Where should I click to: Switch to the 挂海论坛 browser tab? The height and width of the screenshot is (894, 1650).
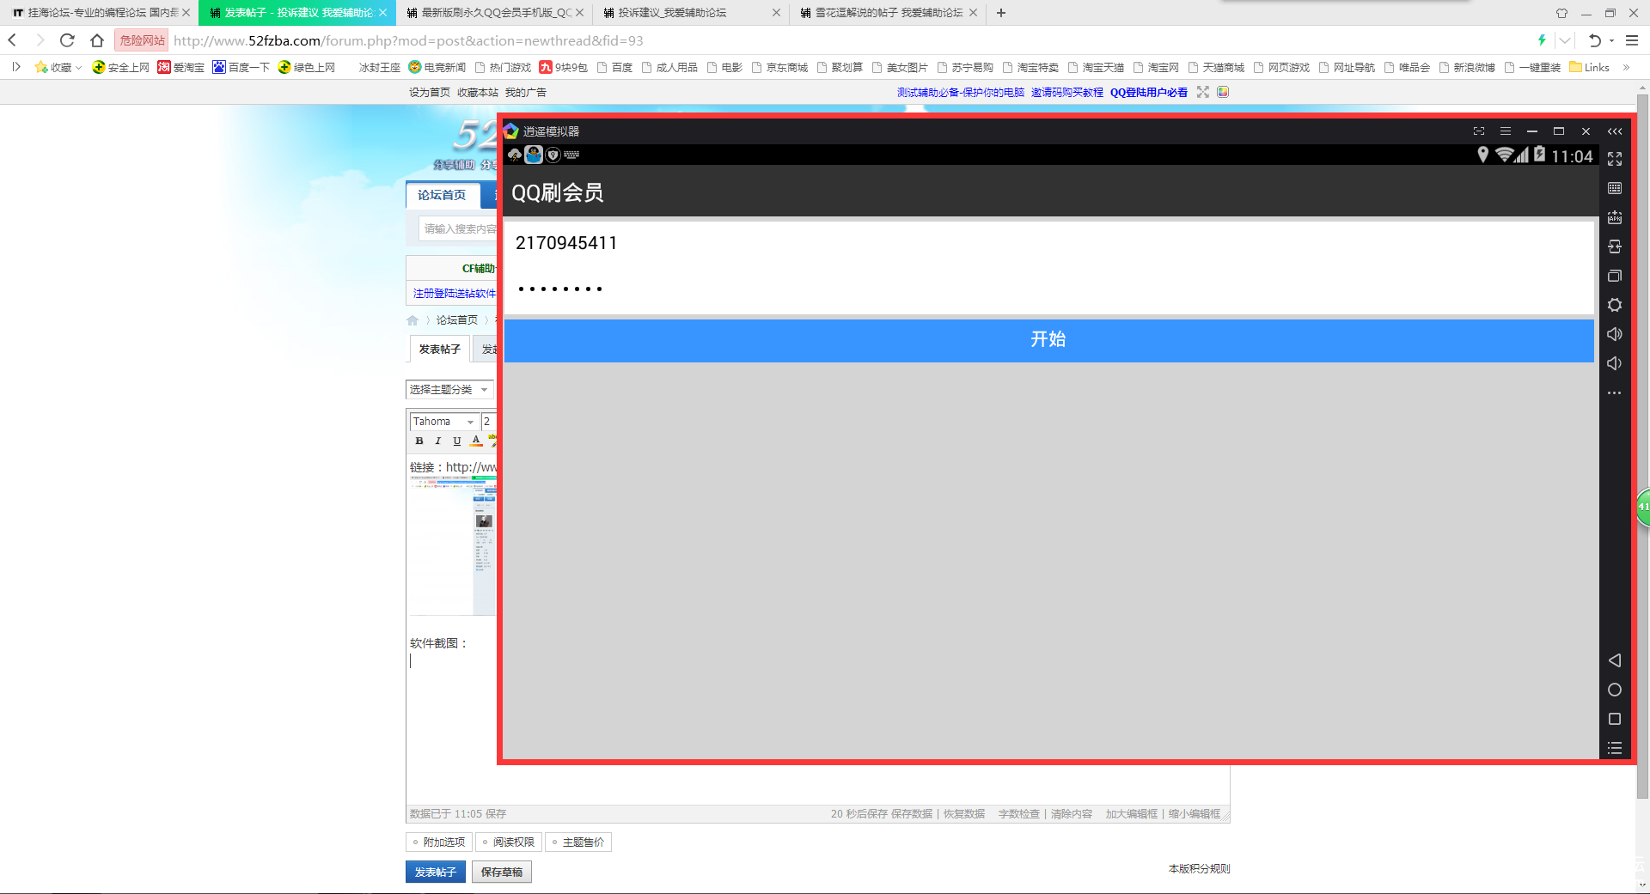(99, 13)
